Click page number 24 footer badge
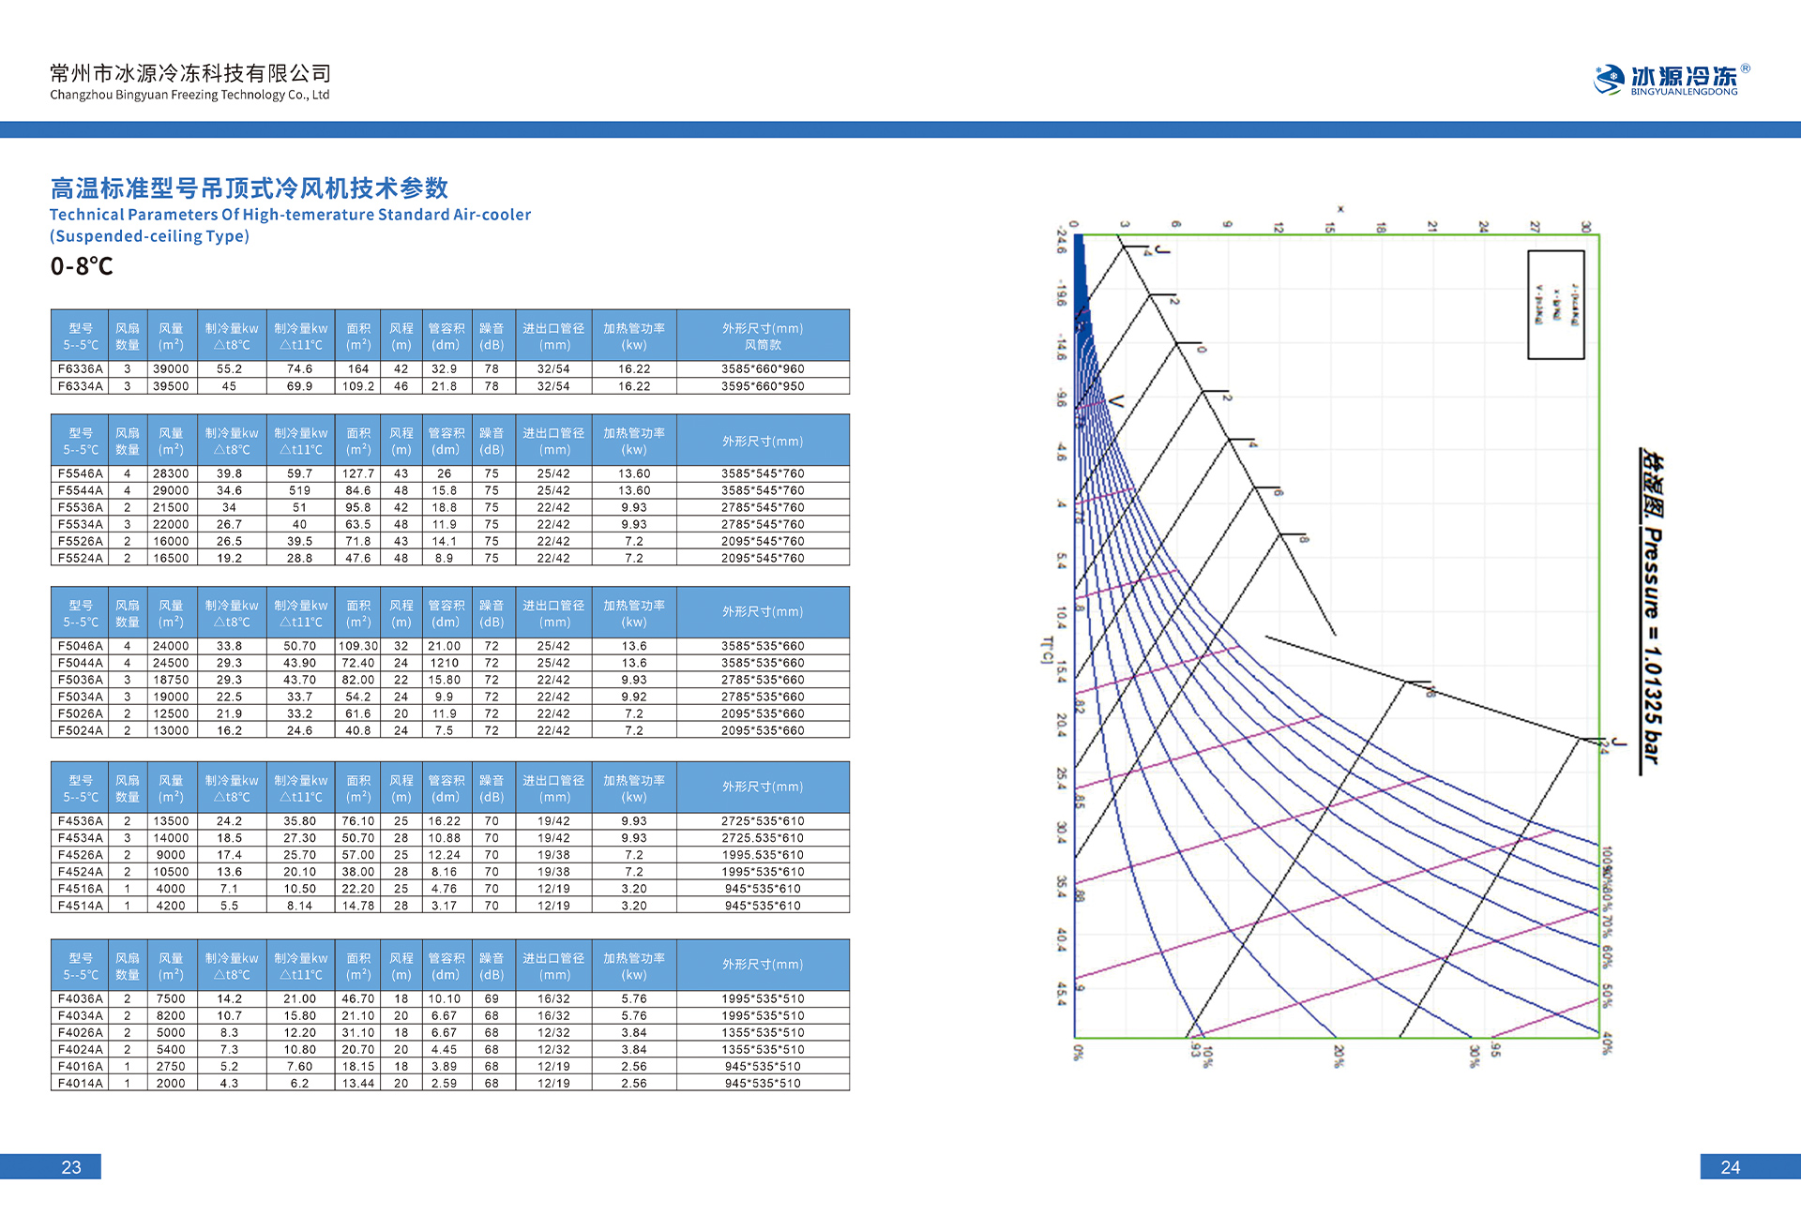Viewport: 1801px width, 1230px height. coord(1750,1167)
